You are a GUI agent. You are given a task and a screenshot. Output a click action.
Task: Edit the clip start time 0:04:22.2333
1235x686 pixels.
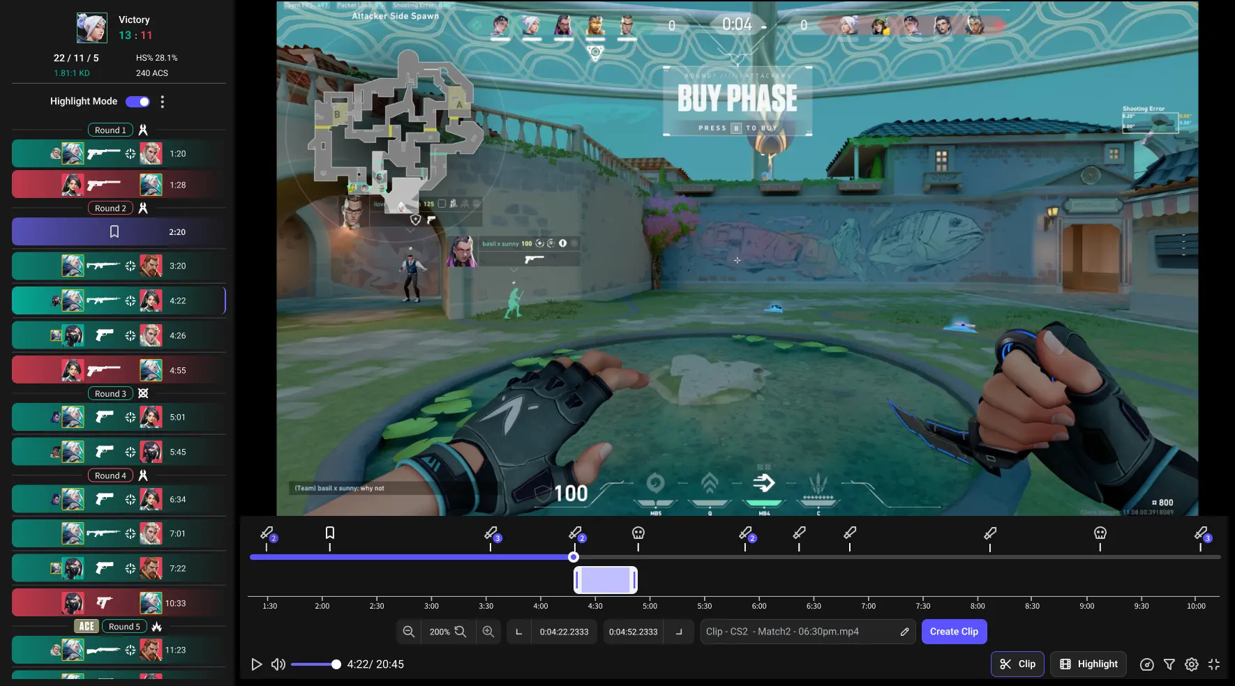564,632
